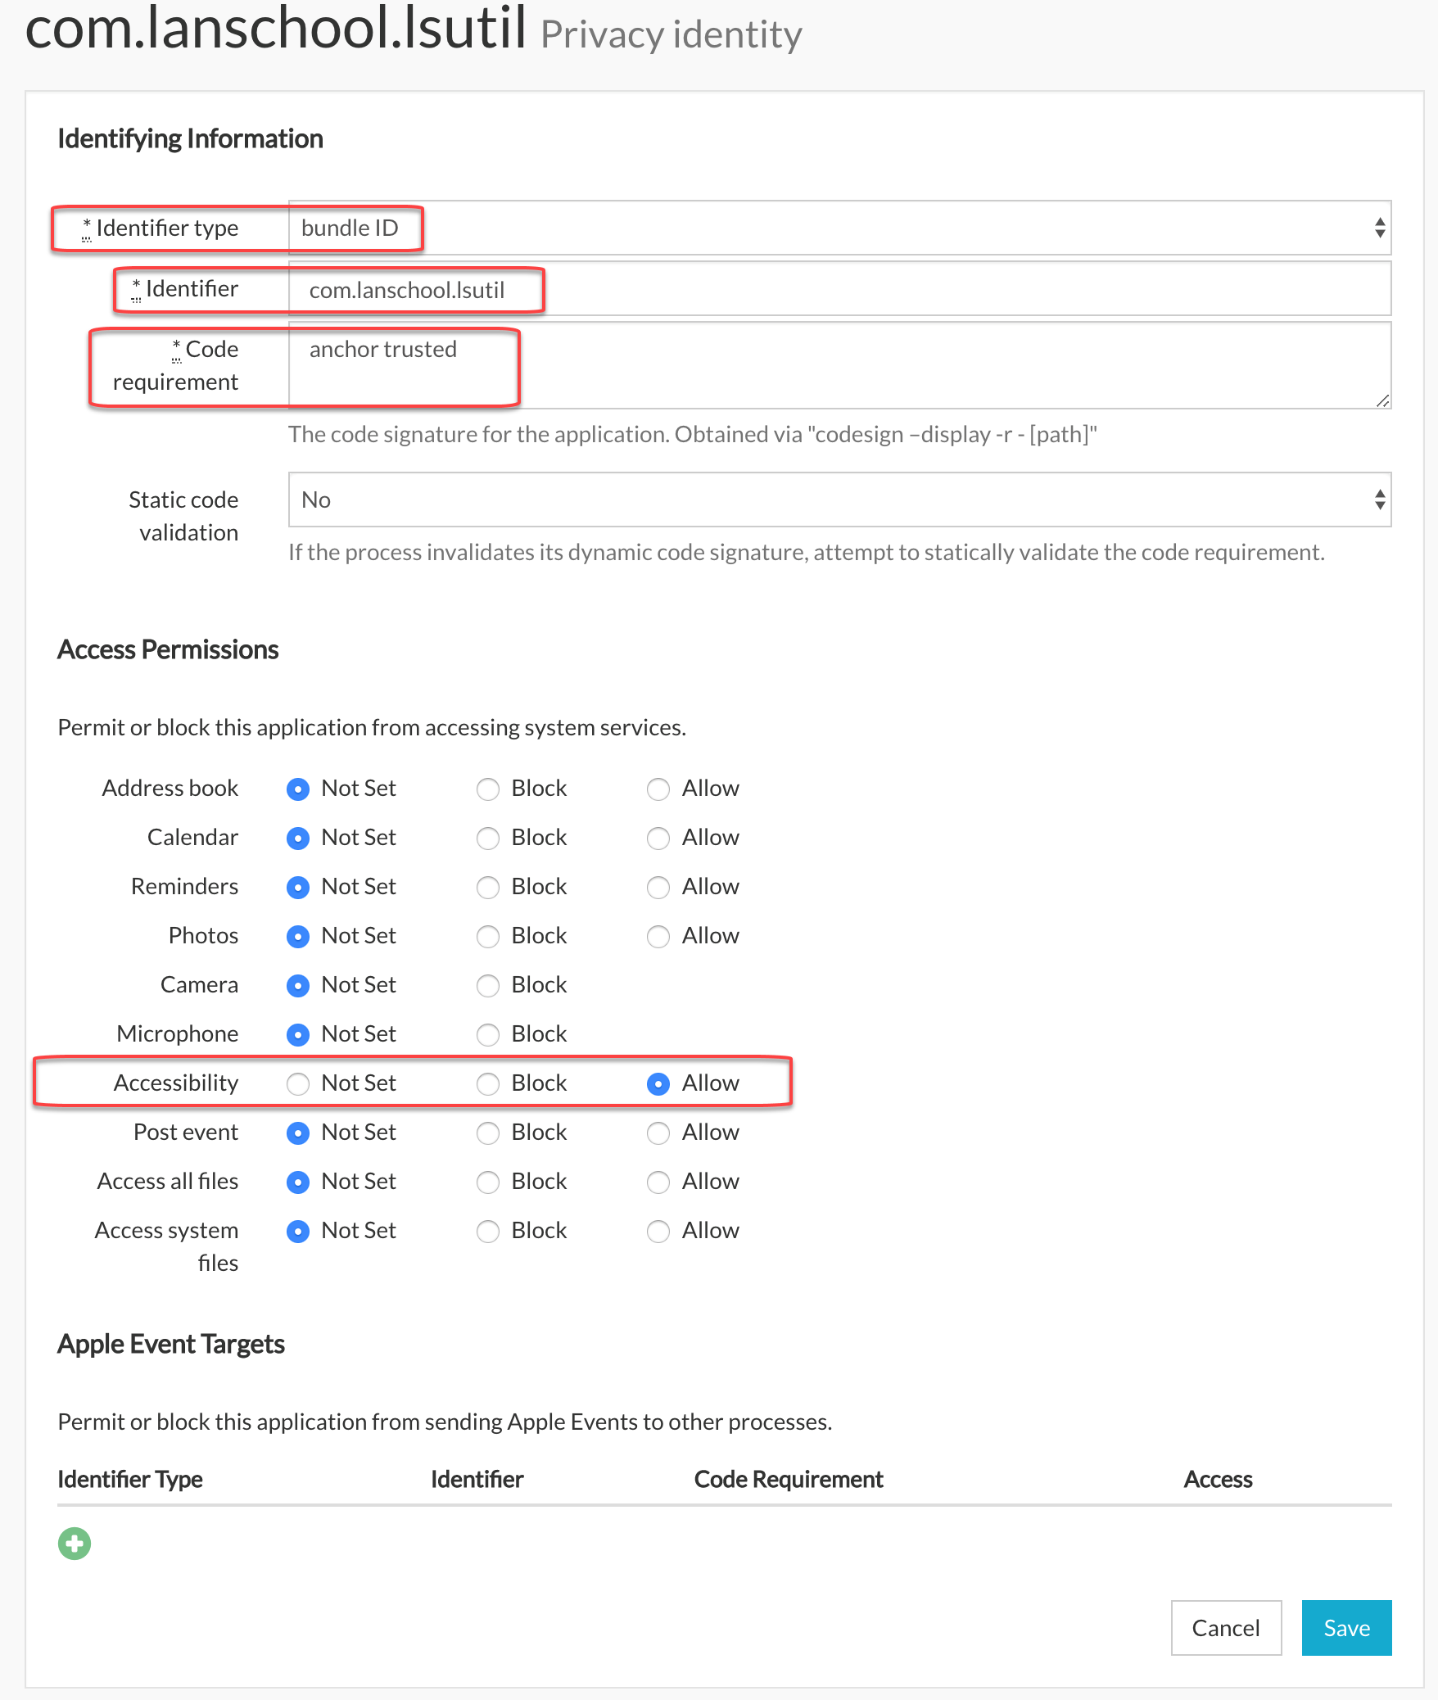Select Allow for Accessibility

658,1083
